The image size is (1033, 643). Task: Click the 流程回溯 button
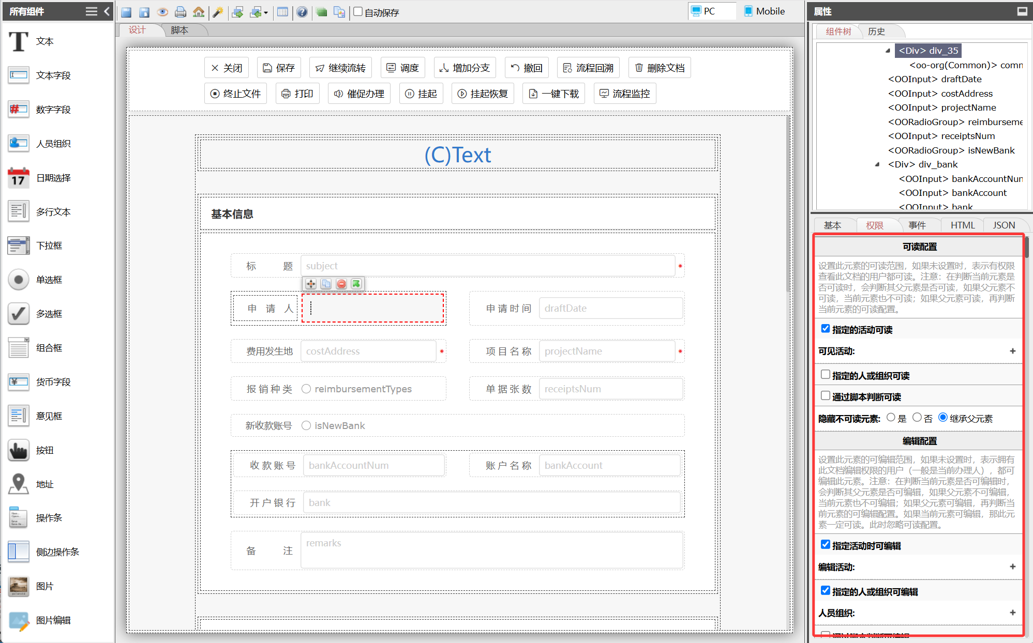[x=588, y=68]
